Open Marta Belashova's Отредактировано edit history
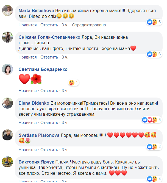This screenshot has height=183, width=167. click(x=89, y=25)
